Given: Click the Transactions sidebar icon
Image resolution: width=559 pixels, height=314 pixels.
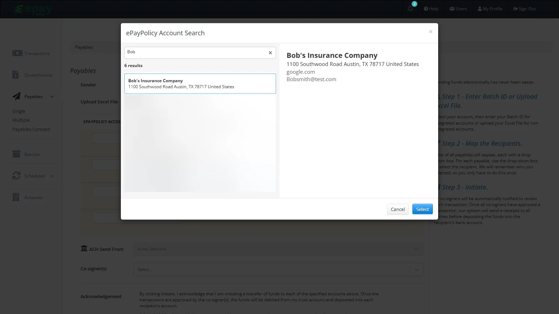Looking at the screenshot, I should point(17,53).
